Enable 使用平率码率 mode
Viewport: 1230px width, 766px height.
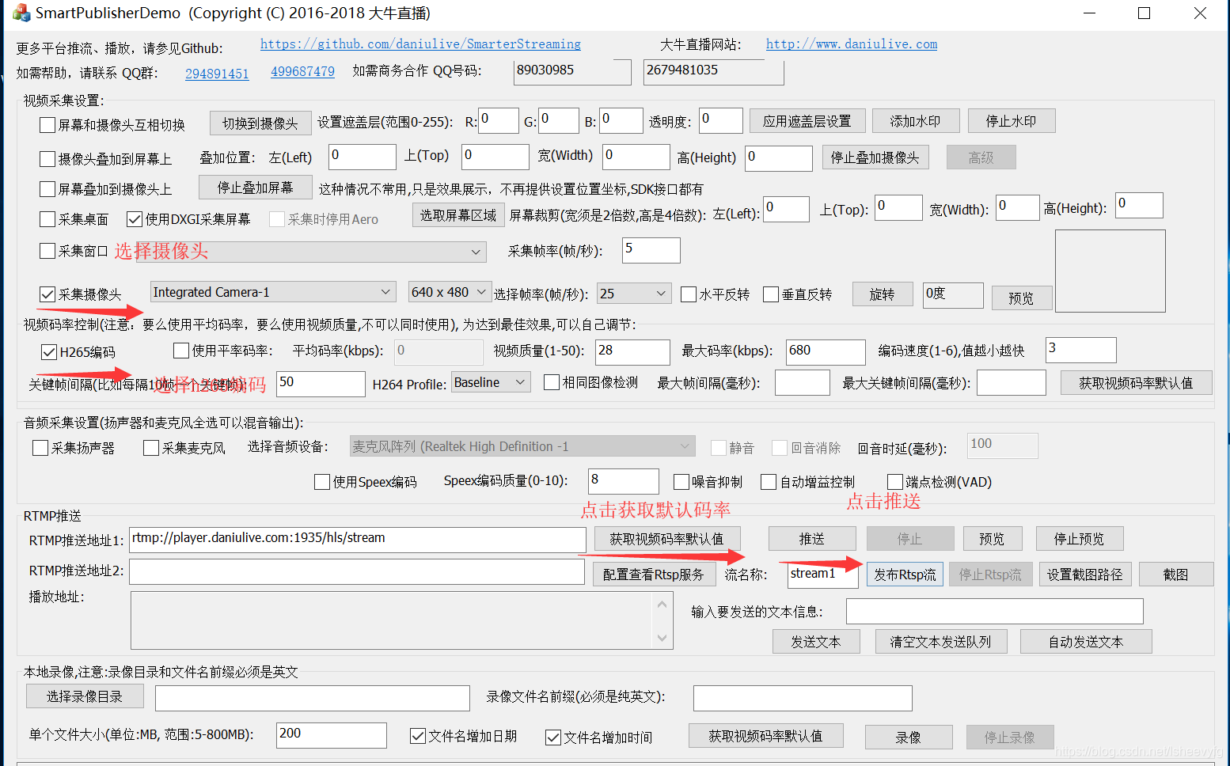pos(180,351)
